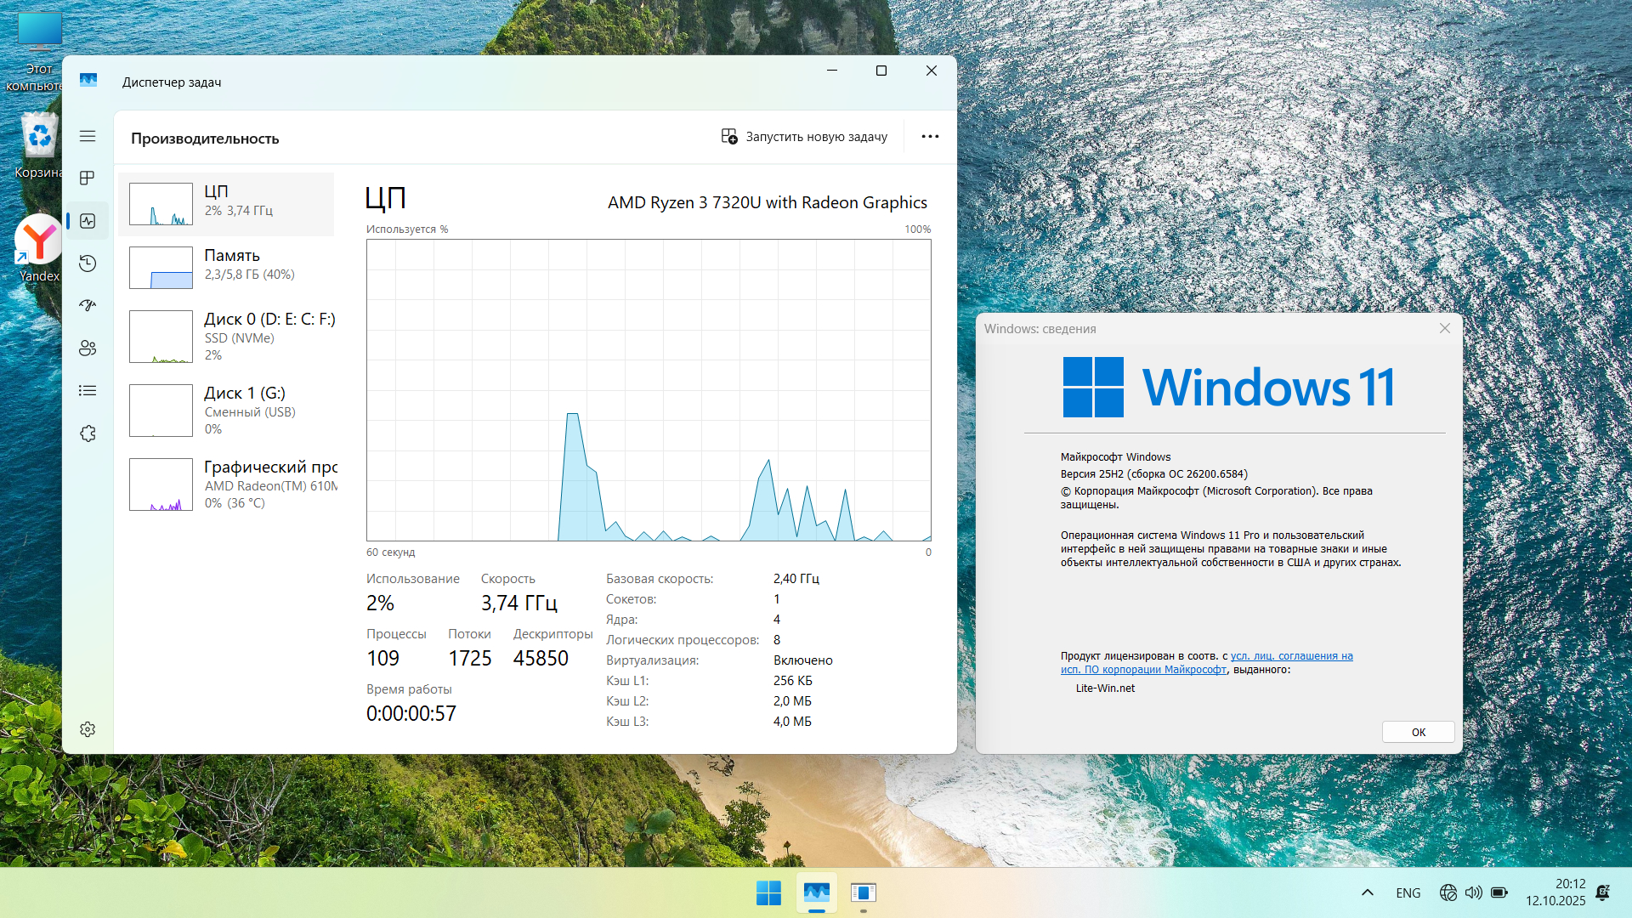Open the Details list sidebar icon
The image size is (1632, 918).
88,391
